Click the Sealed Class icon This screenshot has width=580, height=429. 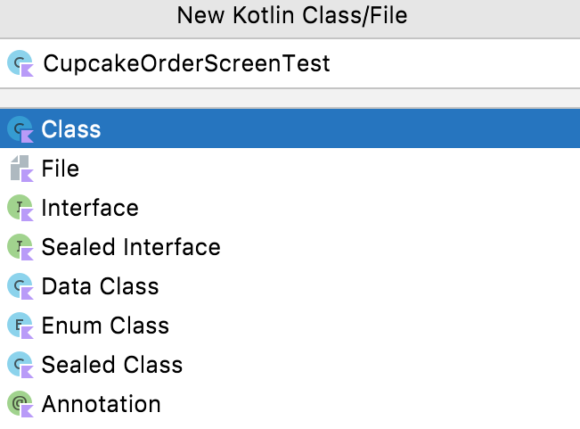pos(20,365)
